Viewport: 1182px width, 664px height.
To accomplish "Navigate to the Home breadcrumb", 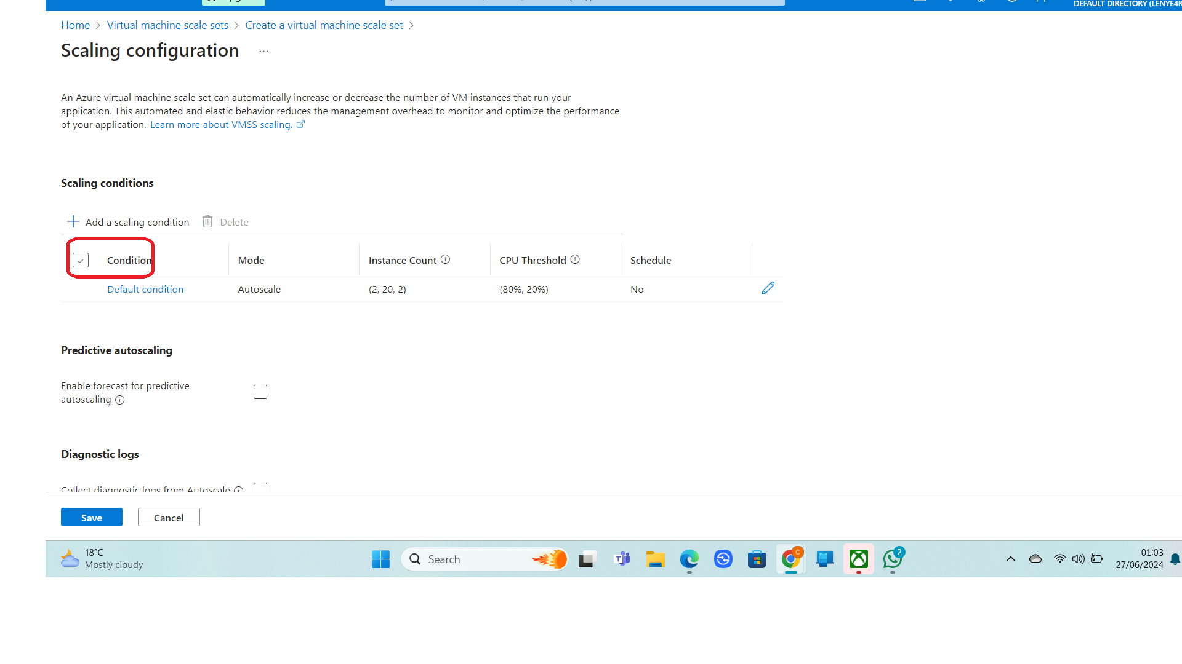I will [x=75, y=25].
